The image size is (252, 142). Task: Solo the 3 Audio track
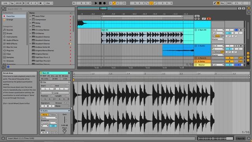[x=236, y=46]
